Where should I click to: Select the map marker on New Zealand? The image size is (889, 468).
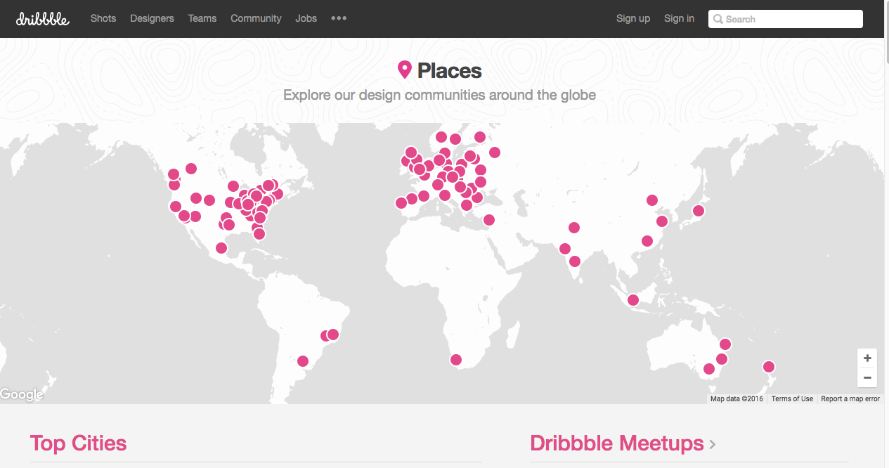[769, 366]
